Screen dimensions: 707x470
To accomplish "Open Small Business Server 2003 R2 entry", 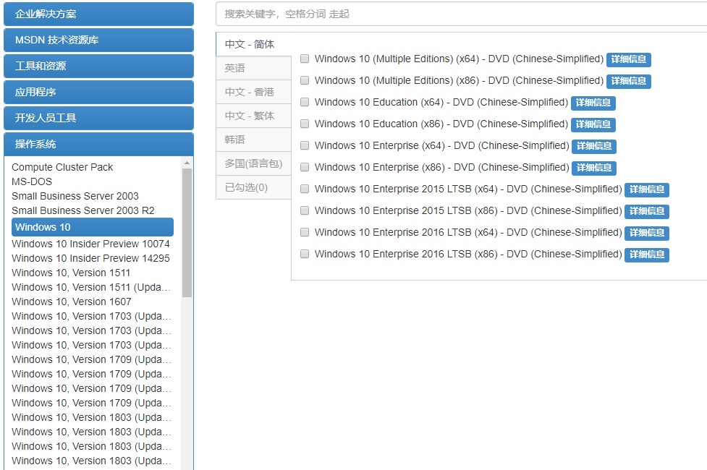I will click(83, 210).
